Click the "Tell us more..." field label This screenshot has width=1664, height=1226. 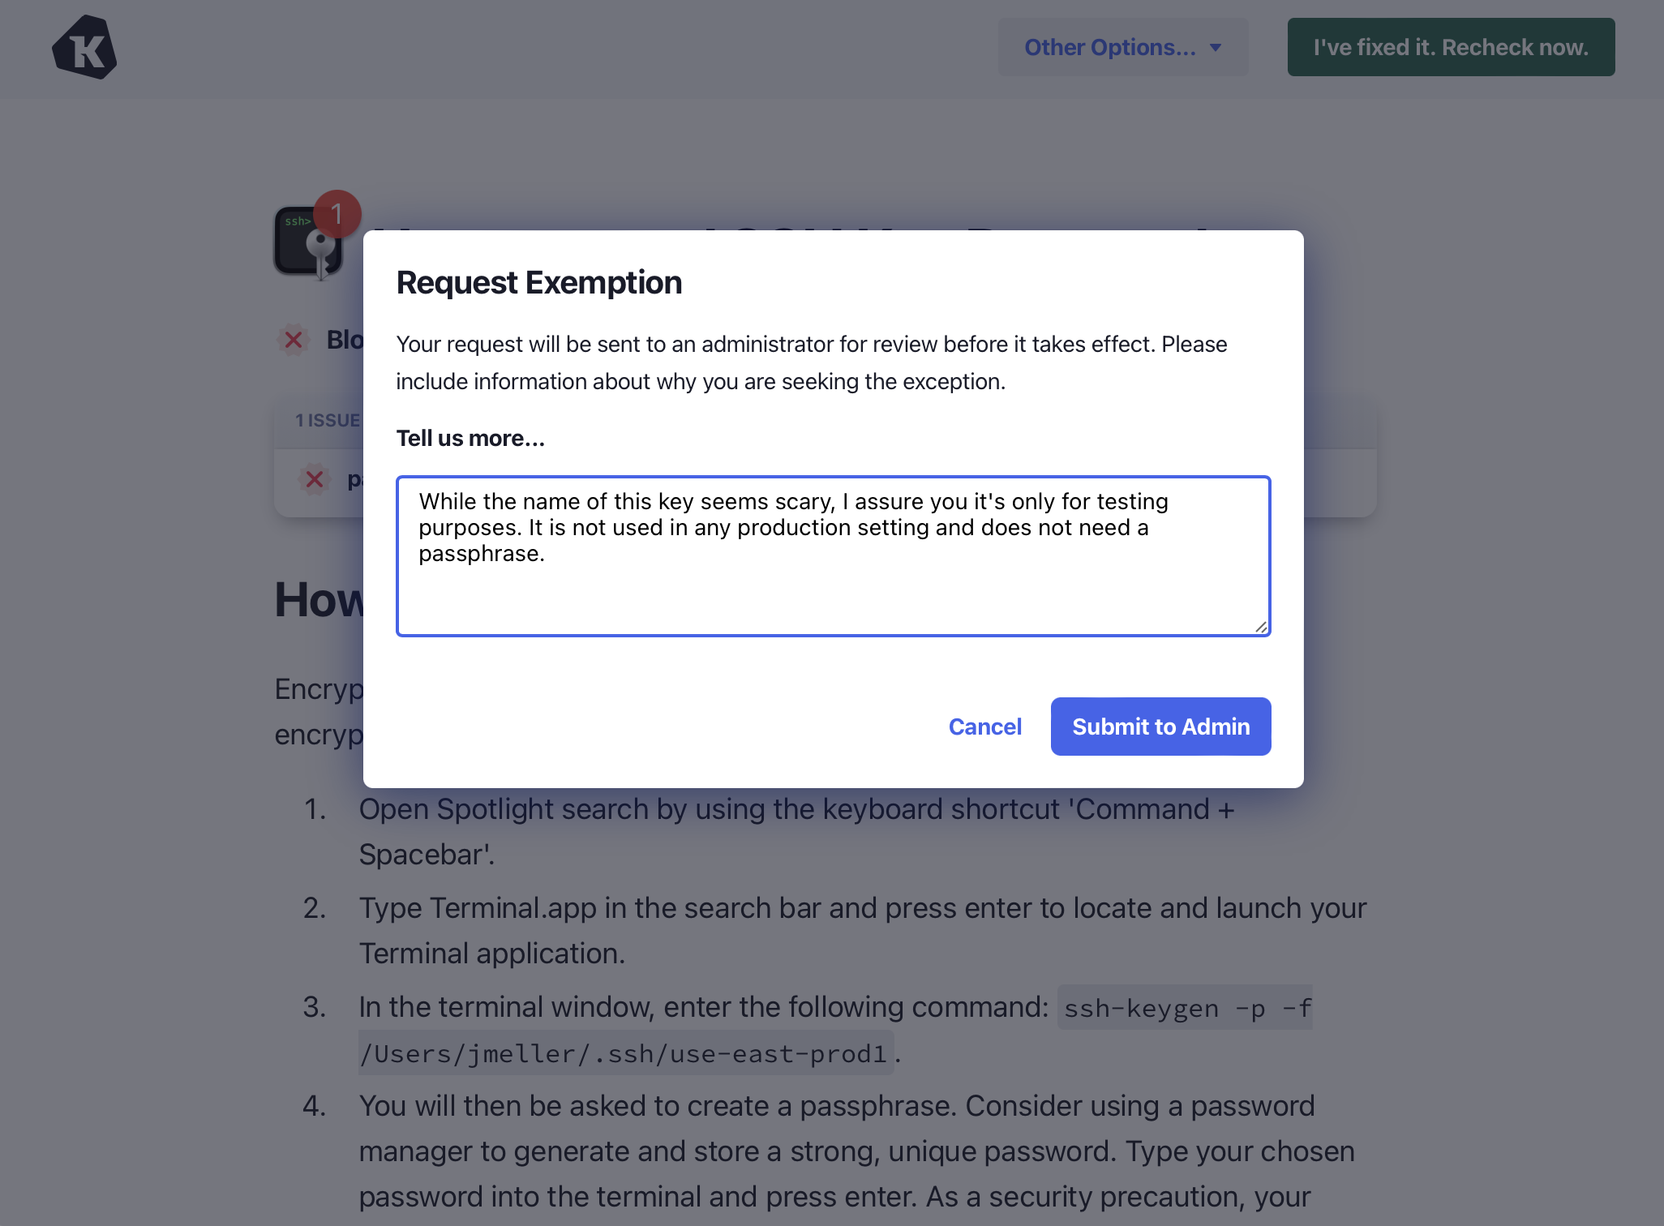coord(470,438)
